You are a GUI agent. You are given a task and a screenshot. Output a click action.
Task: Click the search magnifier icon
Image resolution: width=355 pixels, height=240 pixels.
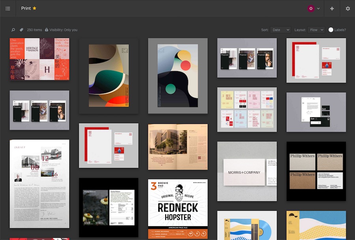pos(13,30)
